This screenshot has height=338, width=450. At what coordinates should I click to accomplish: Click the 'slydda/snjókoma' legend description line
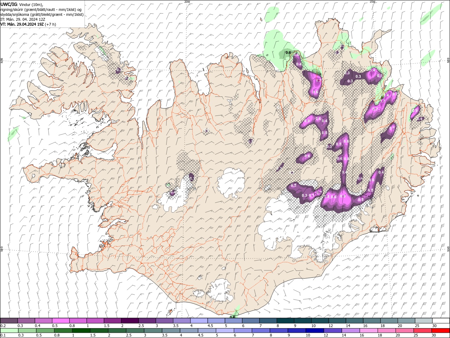(x=42, y=14)
